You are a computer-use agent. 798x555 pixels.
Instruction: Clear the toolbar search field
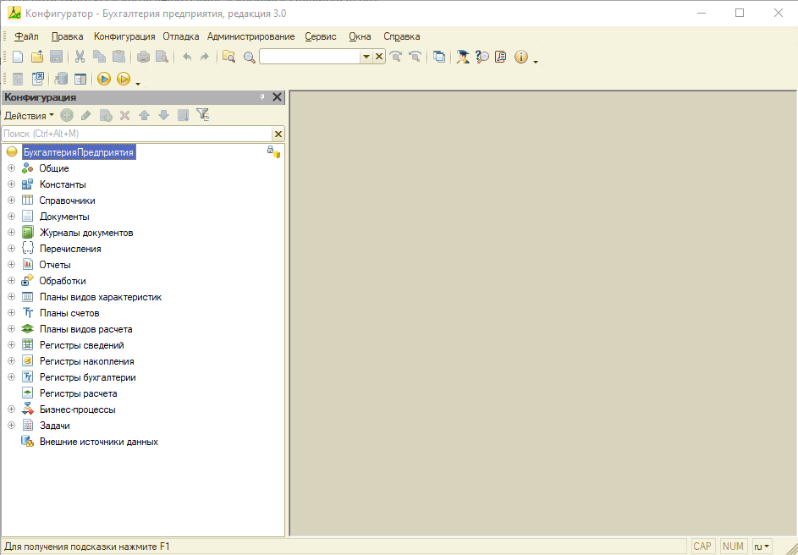(378, 57)
